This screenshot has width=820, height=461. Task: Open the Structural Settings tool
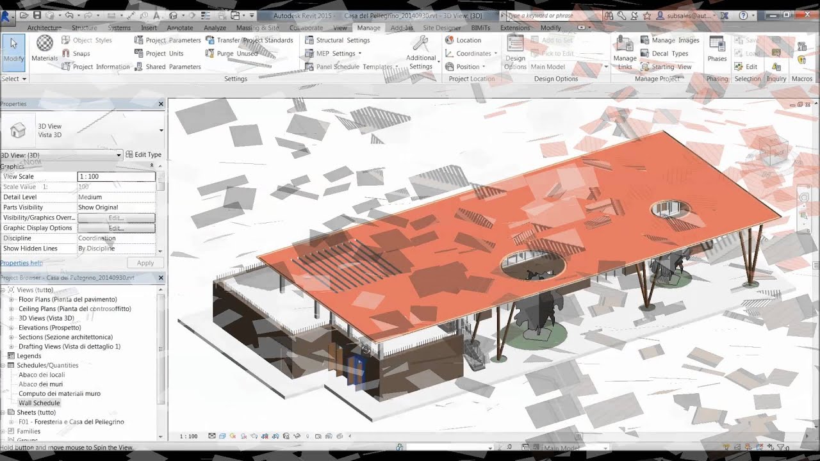point(344,40)
